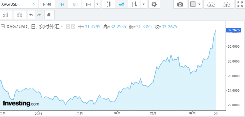Viewport: 245px width, 117px height.
Task: Open chart settings gear icon
Action: point(154,4)
